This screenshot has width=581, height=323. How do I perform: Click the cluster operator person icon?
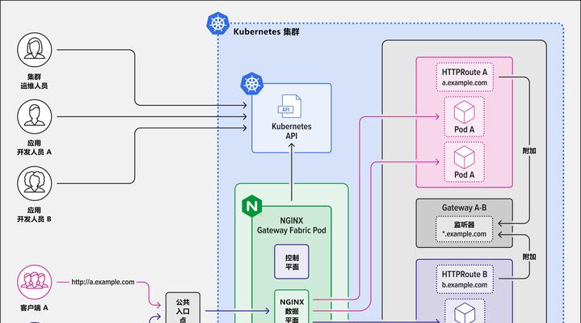point(35,50)
